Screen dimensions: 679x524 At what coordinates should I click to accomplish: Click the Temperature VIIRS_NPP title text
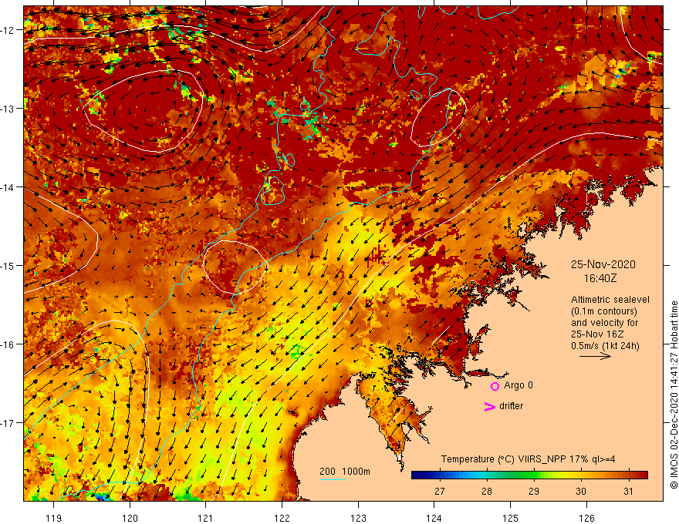529,459
